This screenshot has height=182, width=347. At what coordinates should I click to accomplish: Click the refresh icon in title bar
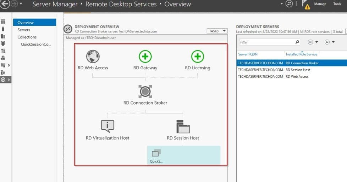coord(290,4)
